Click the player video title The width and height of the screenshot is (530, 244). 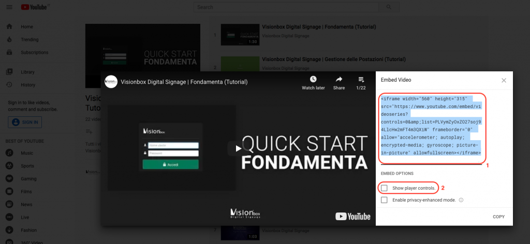[185, 82]
